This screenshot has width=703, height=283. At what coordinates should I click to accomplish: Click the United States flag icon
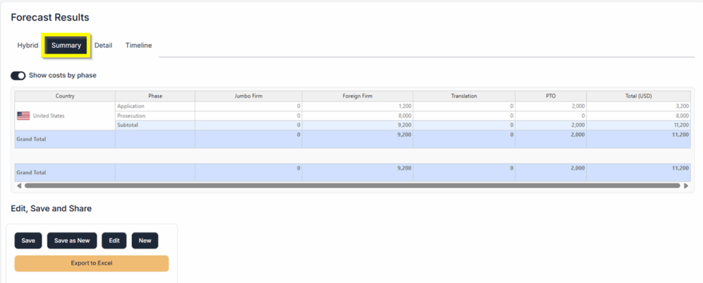click(x=23, y=116)
